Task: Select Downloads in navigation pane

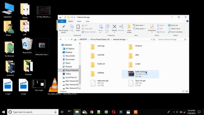Action: tap(70, 59)
